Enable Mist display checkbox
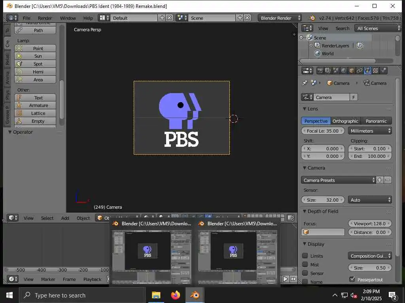 tap(305, 264)
